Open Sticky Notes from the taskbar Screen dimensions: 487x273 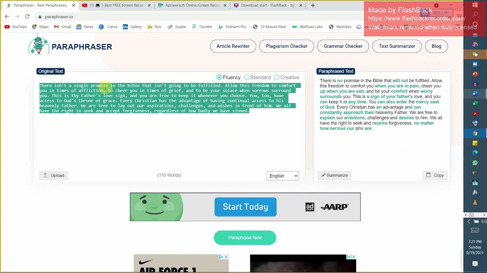475,143
